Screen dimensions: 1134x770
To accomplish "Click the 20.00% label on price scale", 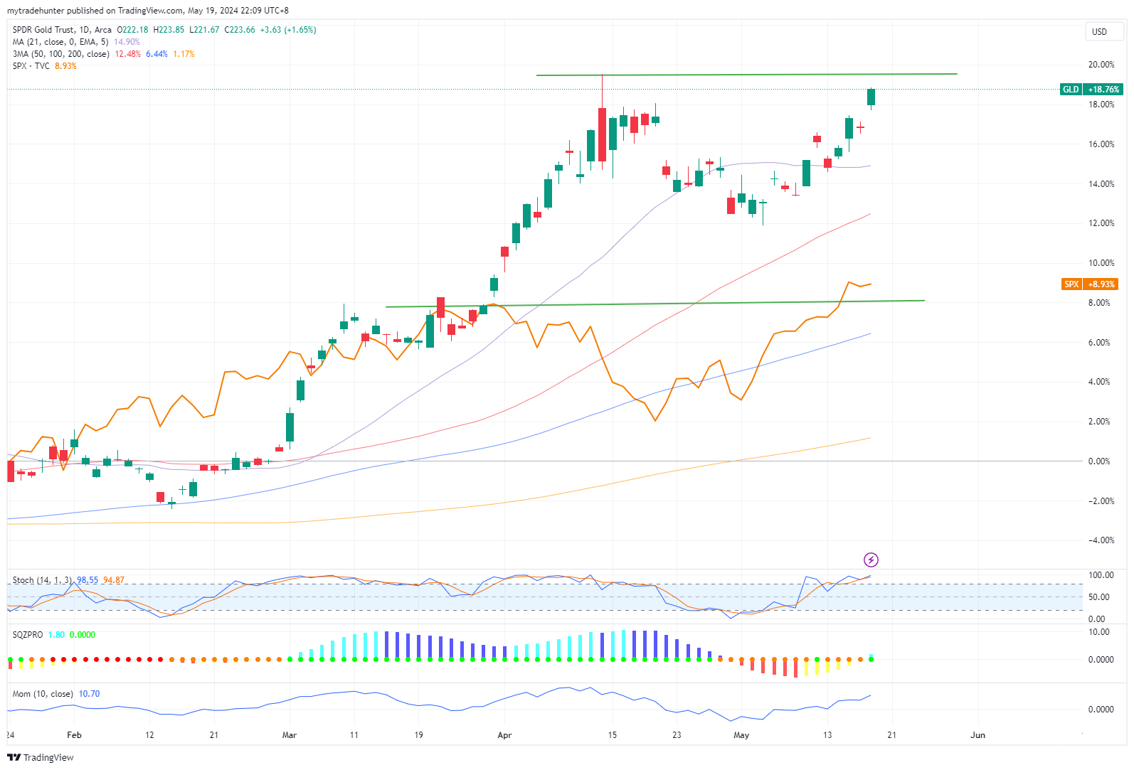I will click(x=1101, y=65).
